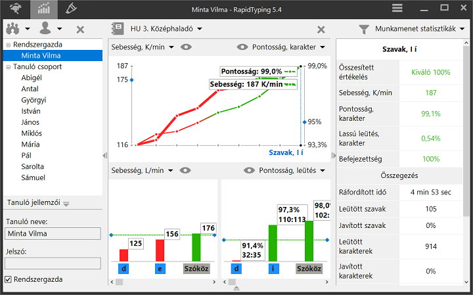Viewport: 473px width, 295px height.
Task: Click the 'e' key label in speed chart
Action: [x=160, y=269]
